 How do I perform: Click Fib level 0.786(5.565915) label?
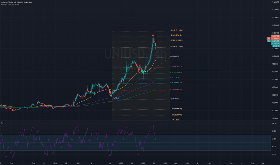176,90
